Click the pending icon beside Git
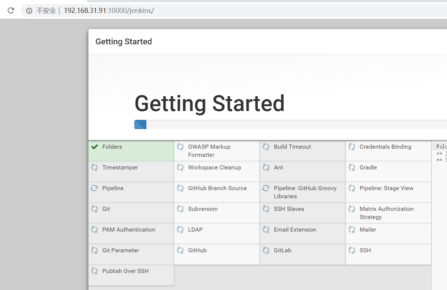 (95, 209)
